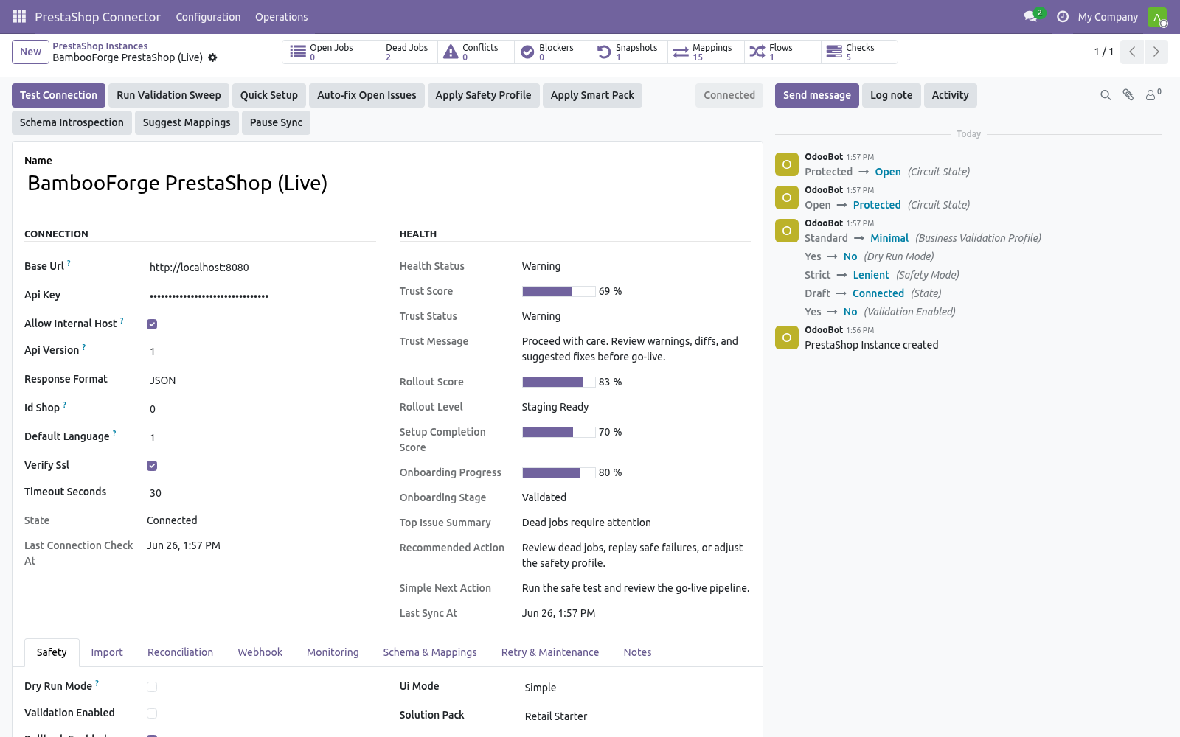Apply Safety Profile

click(483, 95)
